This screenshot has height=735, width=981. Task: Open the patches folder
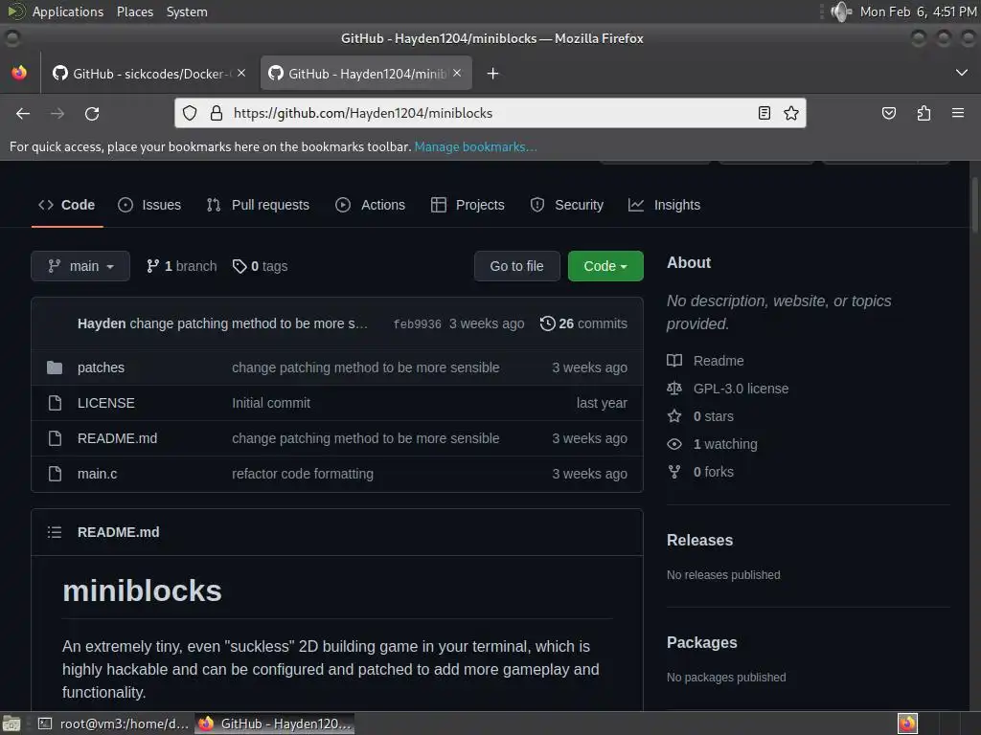tap(101, 367)
